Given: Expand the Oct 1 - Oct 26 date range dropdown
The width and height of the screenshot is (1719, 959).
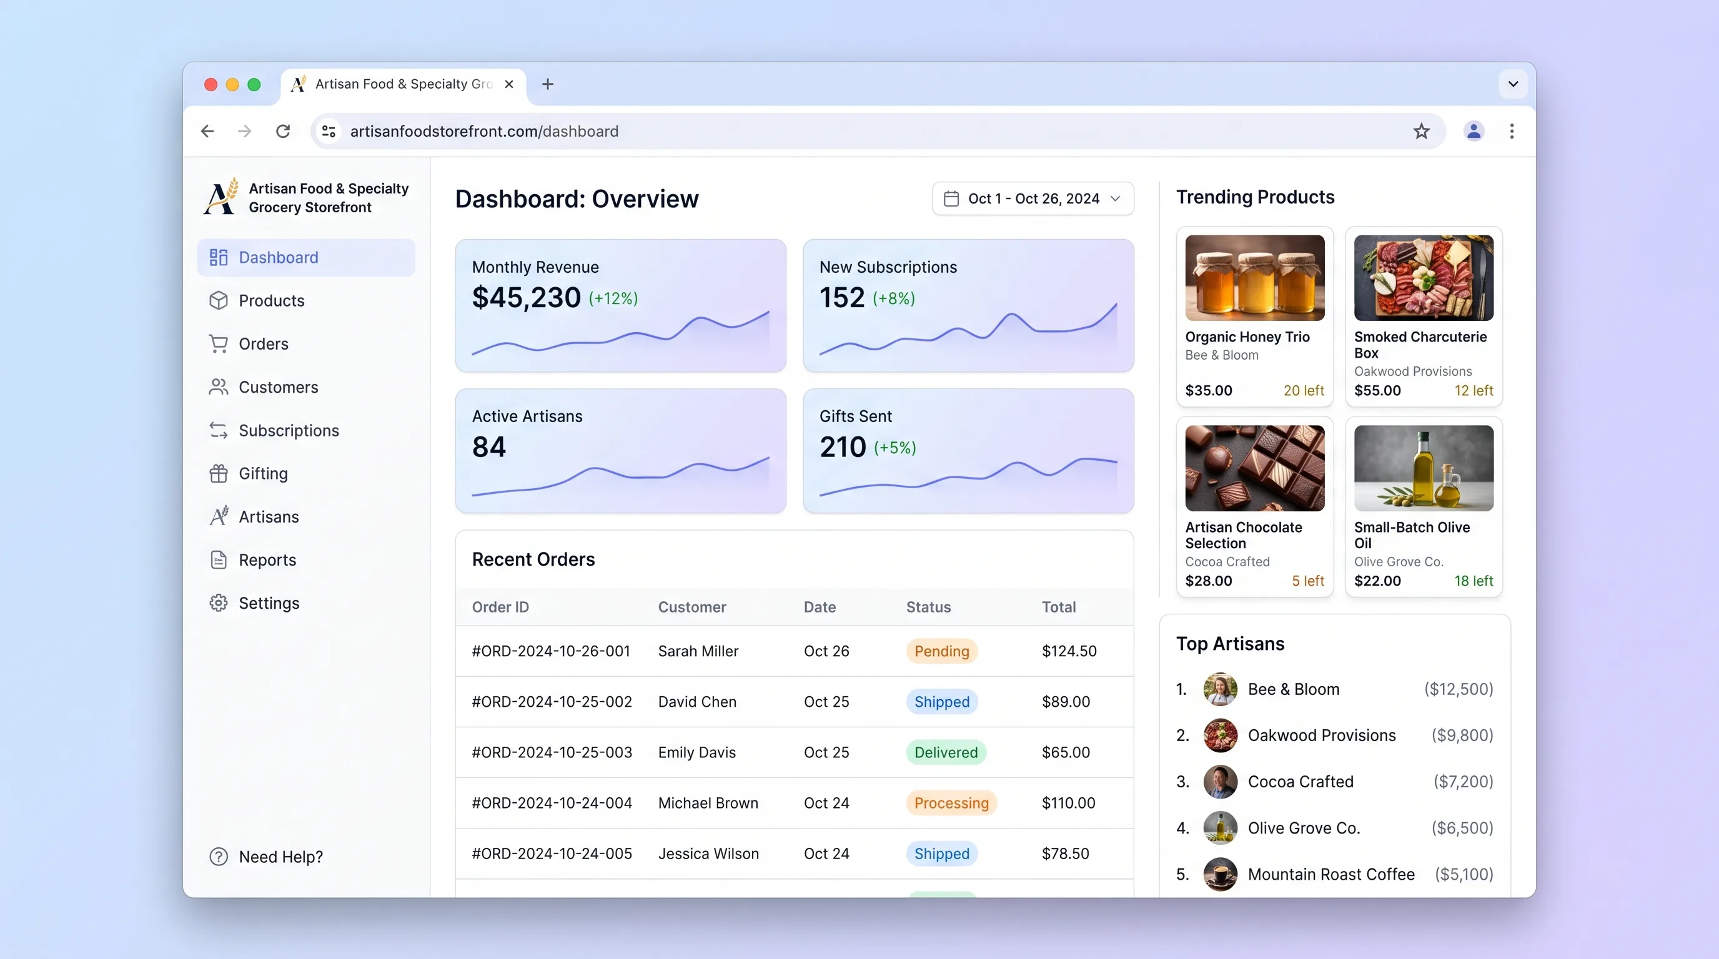Looking at the screenshot, I should (x=1033, y=199).
